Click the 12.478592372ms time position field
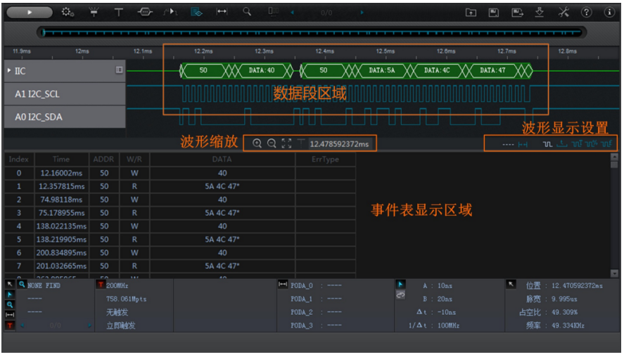624x357 pixels. [x=340, y=144]
